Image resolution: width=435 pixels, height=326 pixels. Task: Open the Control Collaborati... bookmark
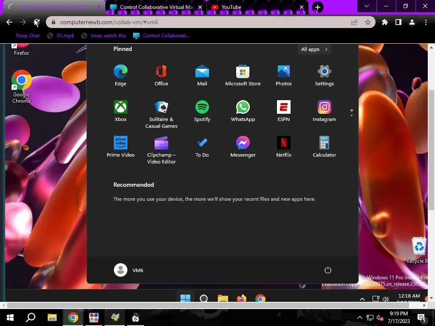click(x=161, y=36)
